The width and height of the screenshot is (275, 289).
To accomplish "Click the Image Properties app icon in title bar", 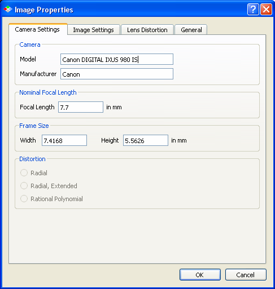I will [x=8, y=9].
